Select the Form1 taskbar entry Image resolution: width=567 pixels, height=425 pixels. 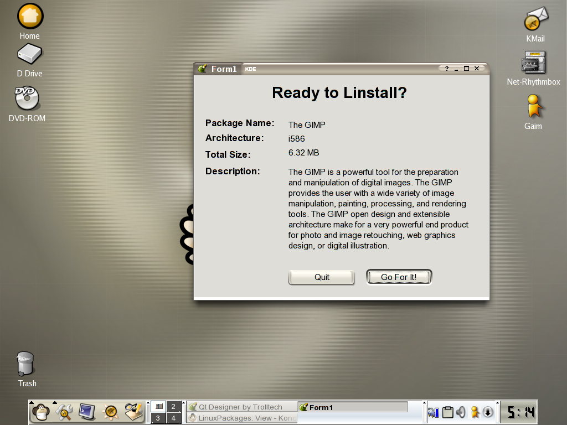coord(353,407)
